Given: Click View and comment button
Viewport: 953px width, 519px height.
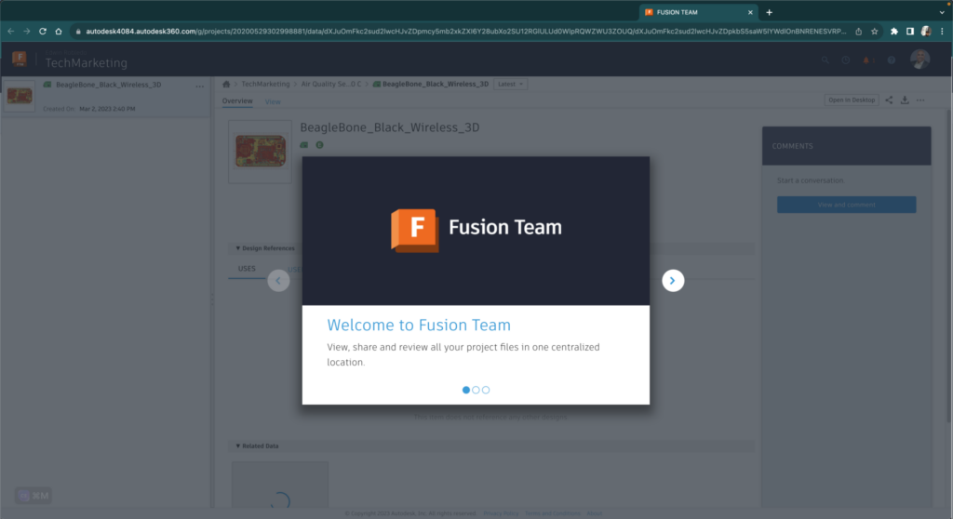Looking at the screenshot, I should pos(846,205).
